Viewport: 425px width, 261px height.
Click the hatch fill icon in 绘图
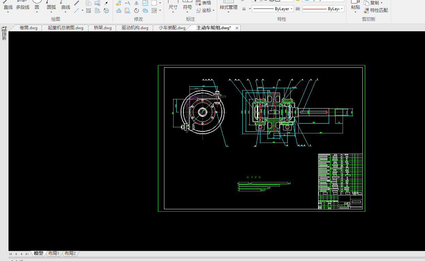[x=88, y=11]
